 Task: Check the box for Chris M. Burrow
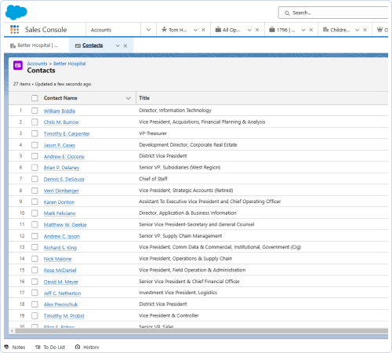pyautogui.click(x=34, y=122)
